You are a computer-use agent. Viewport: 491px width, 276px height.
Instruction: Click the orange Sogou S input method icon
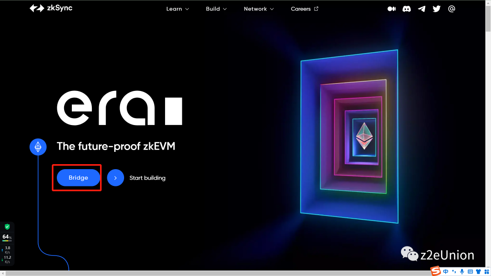[x=436, y=271]
